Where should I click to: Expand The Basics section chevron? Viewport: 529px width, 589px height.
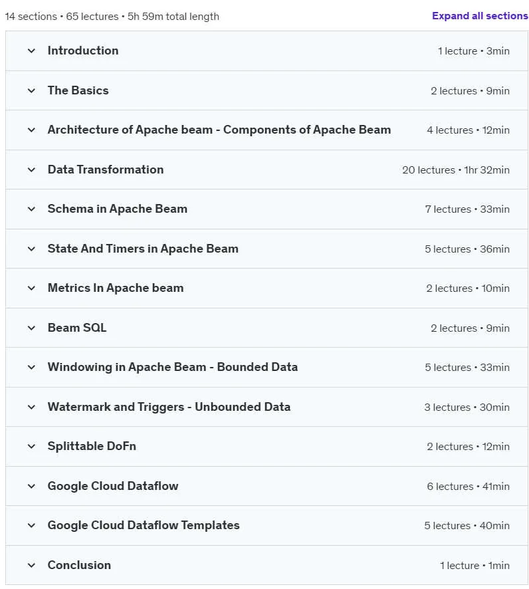pos(31,90)
